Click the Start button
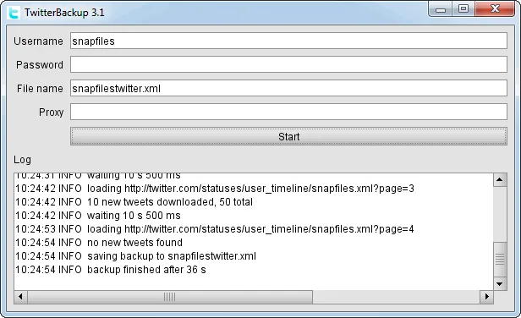This screenshot has width=521, height=318. coord(288,136)
